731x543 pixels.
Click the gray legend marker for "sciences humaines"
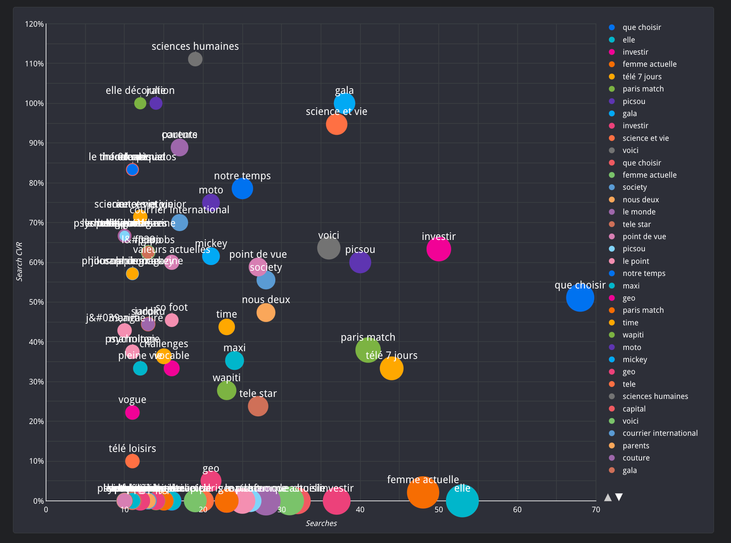[612, 396]
